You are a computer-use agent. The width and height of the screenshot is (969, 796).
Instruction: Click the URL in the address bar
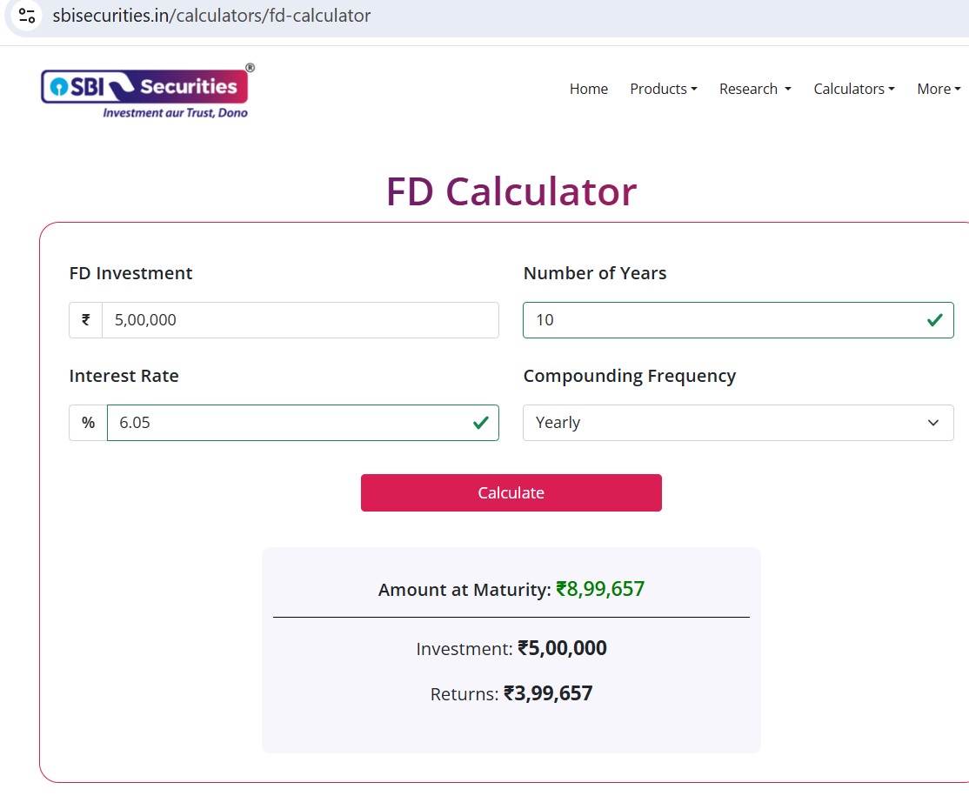[x=211, y=16]
